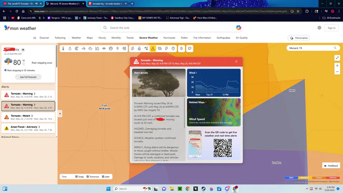
Task: Select the Pollen tree map icon
Action: point(117,48)
